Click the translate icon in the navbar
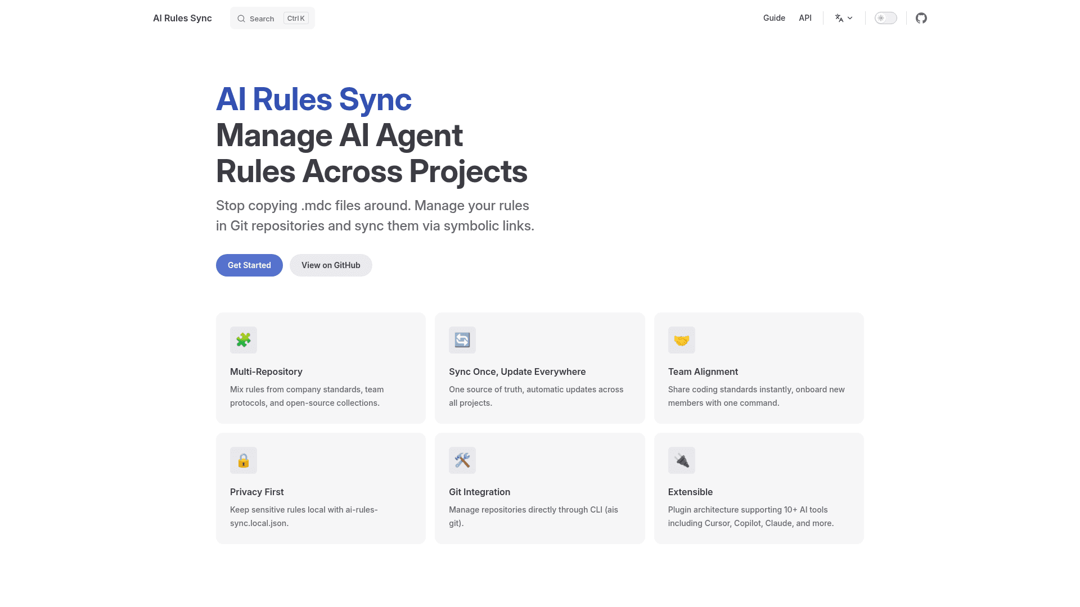Image resolution: width=1080 pixels, height=607 pixels. [840, 18]
